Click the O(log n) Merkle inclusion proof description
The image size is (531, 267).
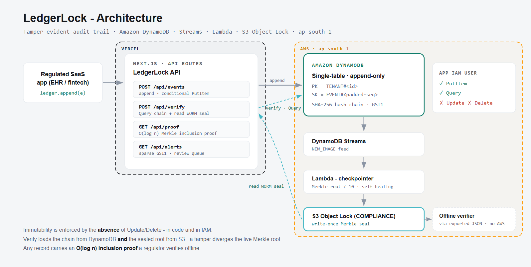178,133
